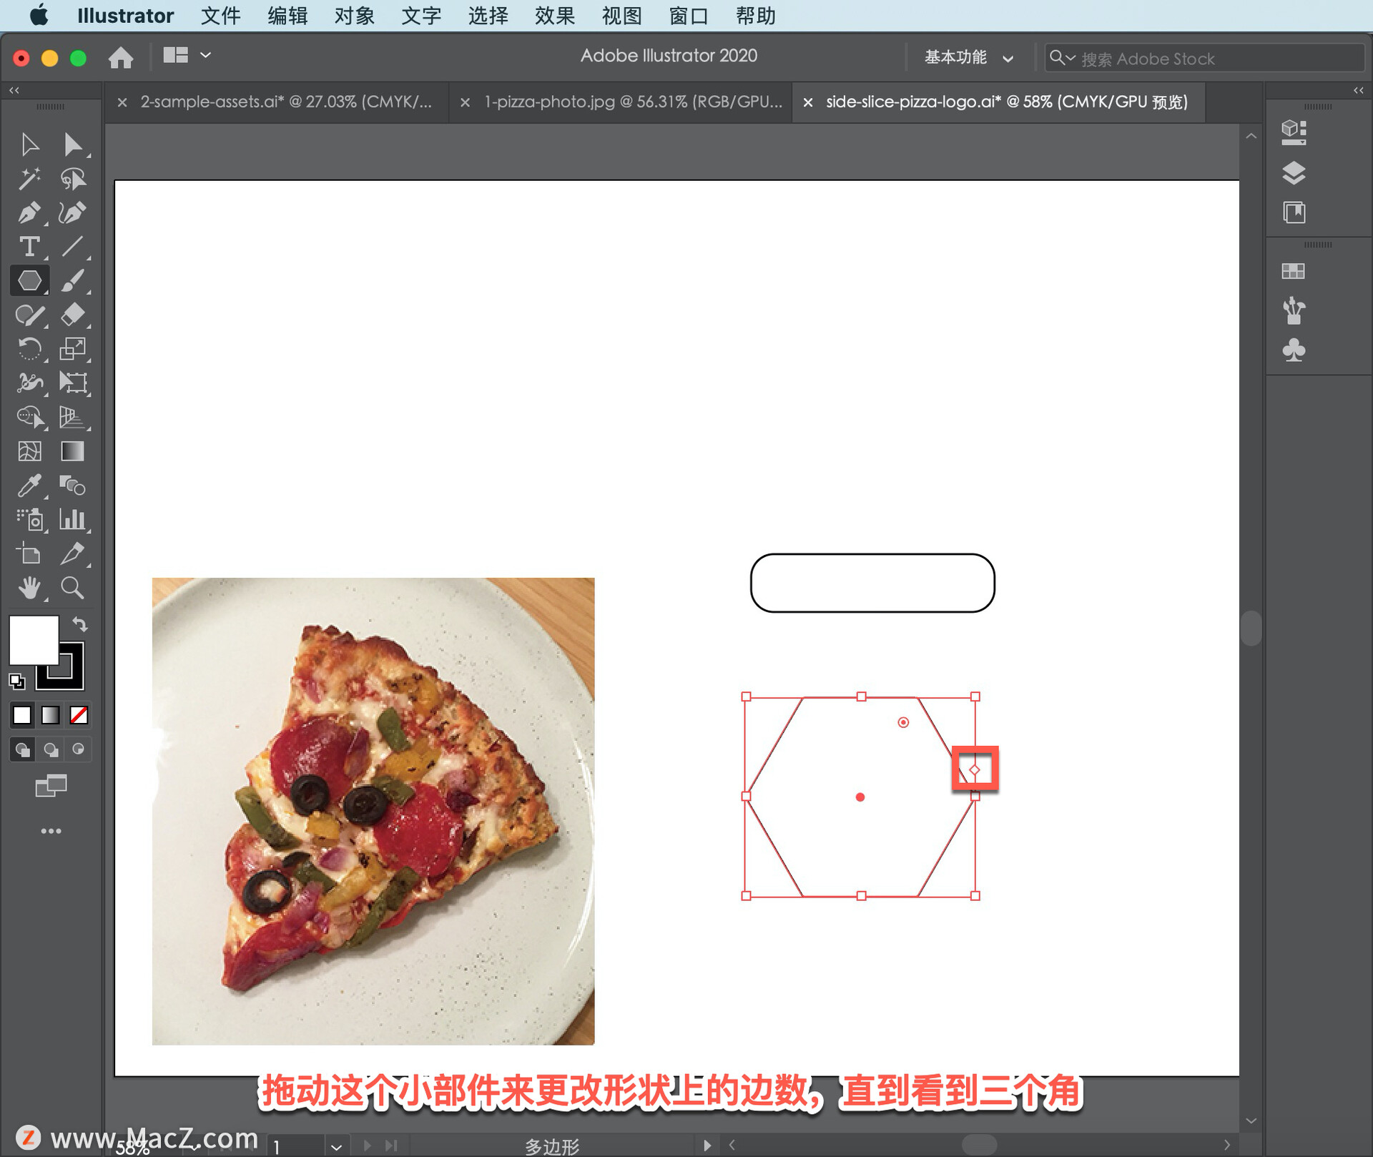Select the Mesh tool
This screenshot has width=1373, height=1157.
tap(29, 451)
